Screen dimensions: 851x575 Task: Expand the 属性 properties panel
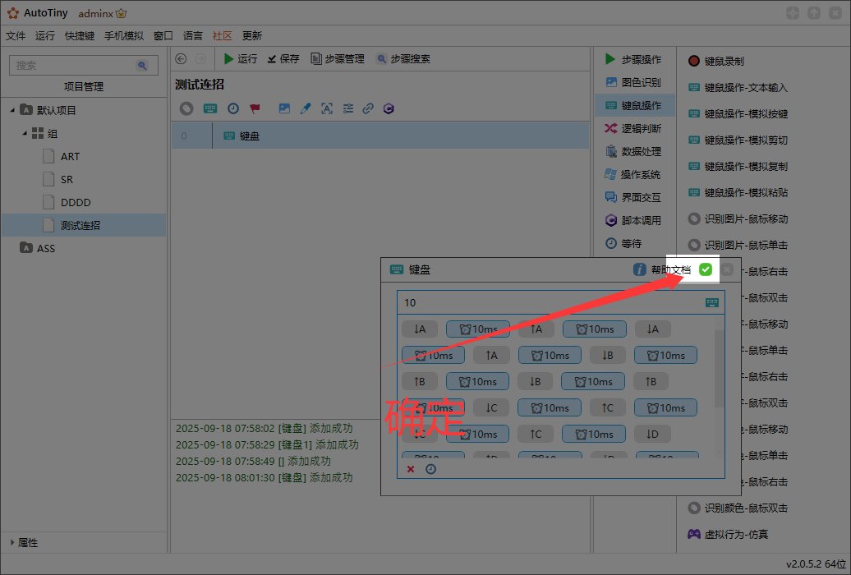(x=12, y=542)
